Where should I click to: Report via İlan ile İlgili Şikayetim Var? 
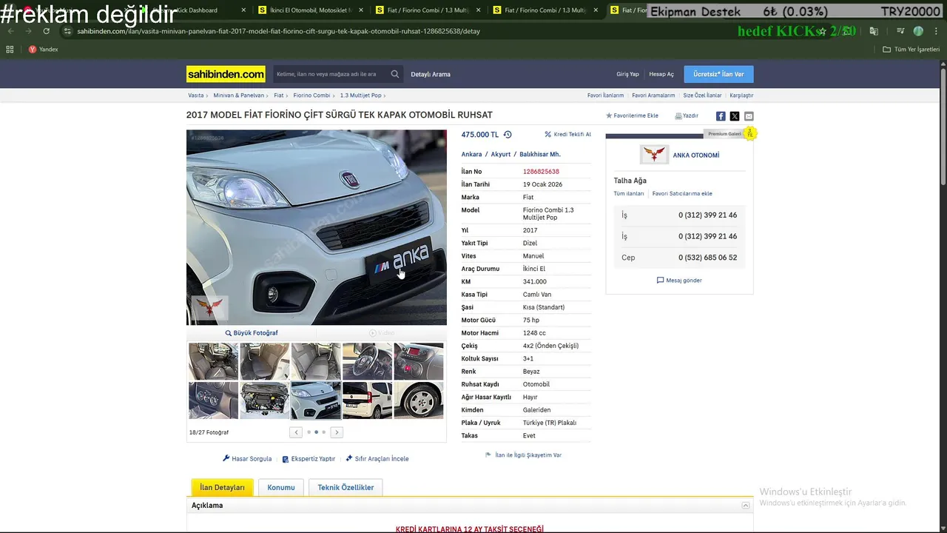(x=523, y=455)
